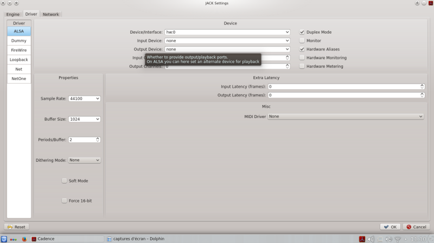Image resolution: width=434 pixels, height=243 pixels.
Task: Launch Firefox from the taskbar
Action: (x=24, y=239)
